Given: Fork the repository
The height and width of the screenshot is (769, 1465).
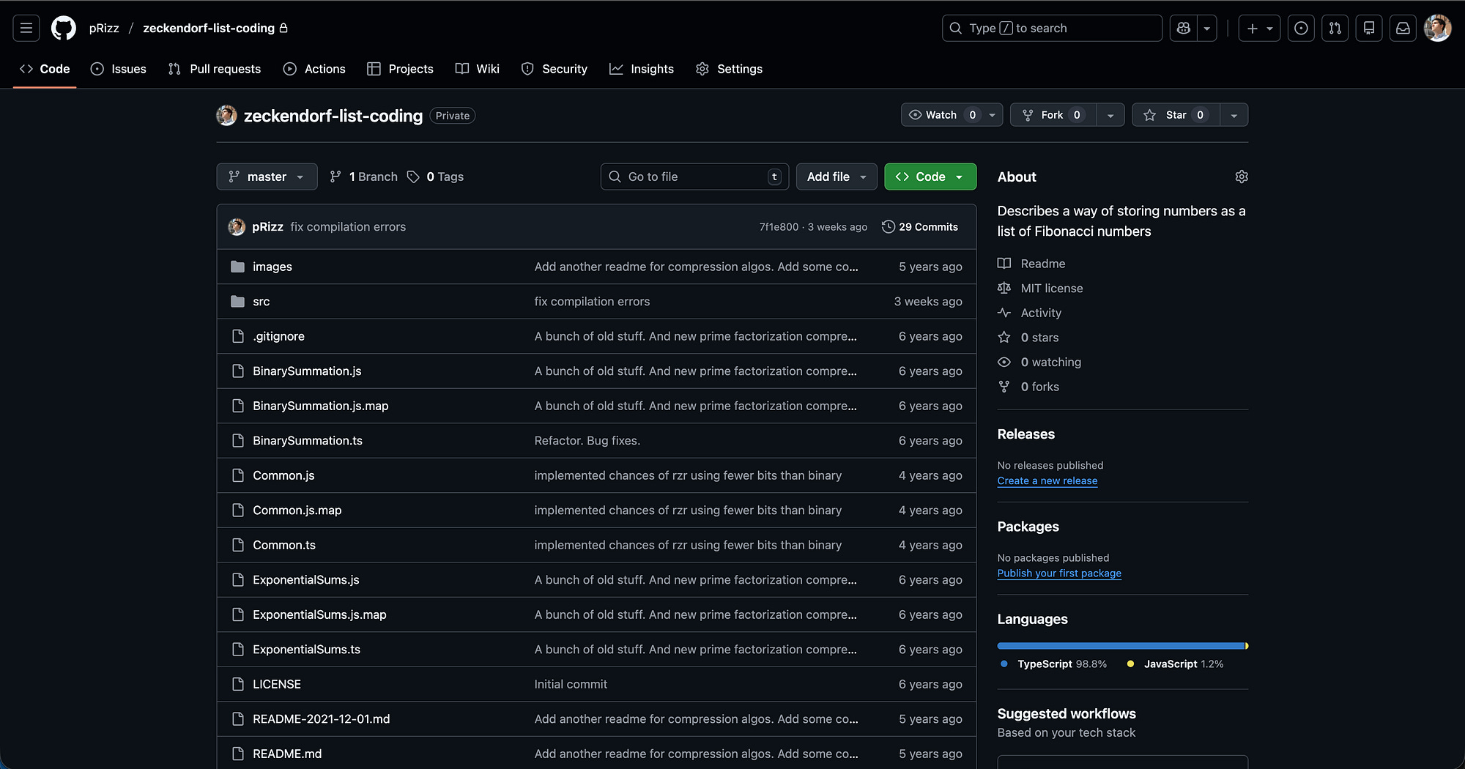Looking at the screenshot, I should click(x=1053, y=115).
